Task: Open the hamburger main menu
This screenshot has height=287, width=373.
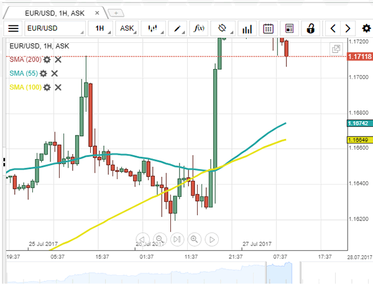Action: [13, 29]
